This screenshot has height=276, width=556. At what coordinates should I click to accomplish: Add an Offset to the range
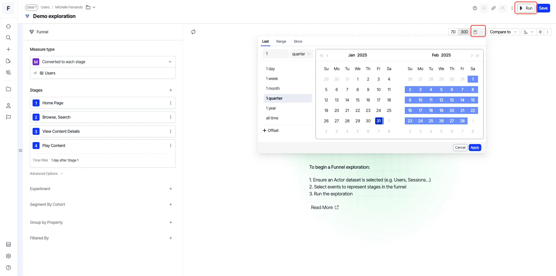pos(271,130)
